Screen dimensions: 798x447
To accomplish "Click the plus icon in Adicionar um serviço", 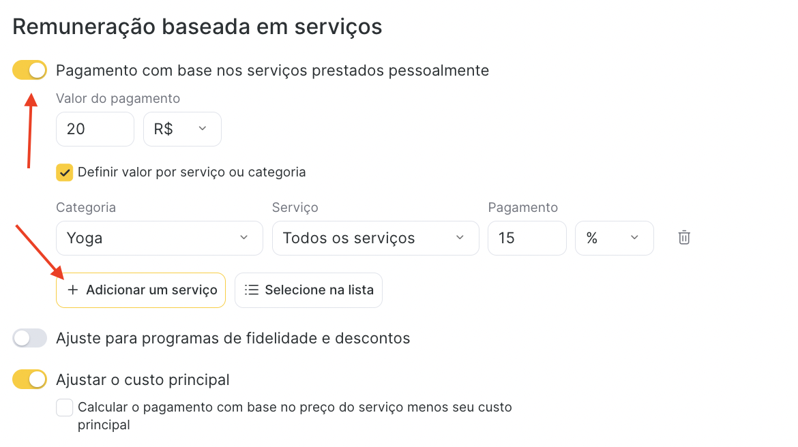I will 73,290.
